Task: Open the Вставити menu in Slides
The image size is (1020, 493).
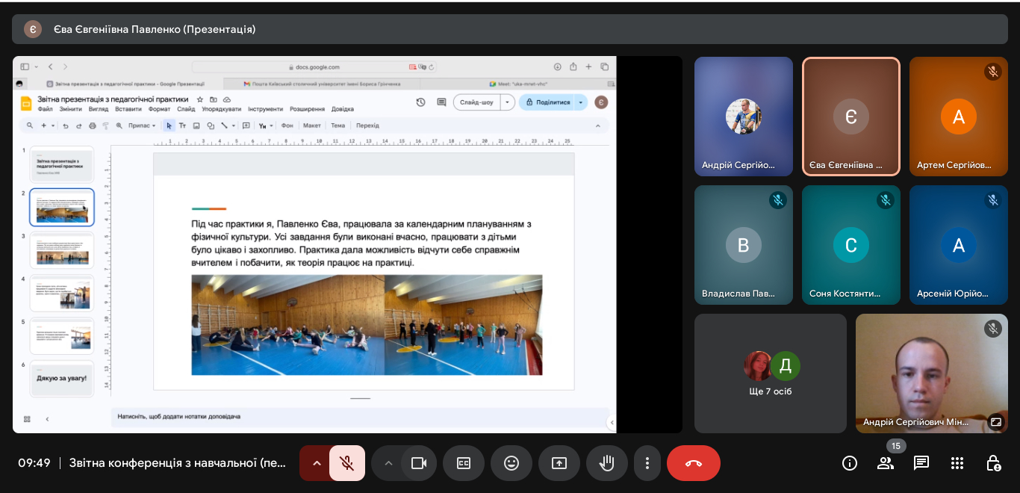Action: pyautogui.click(x=128, y=109)
